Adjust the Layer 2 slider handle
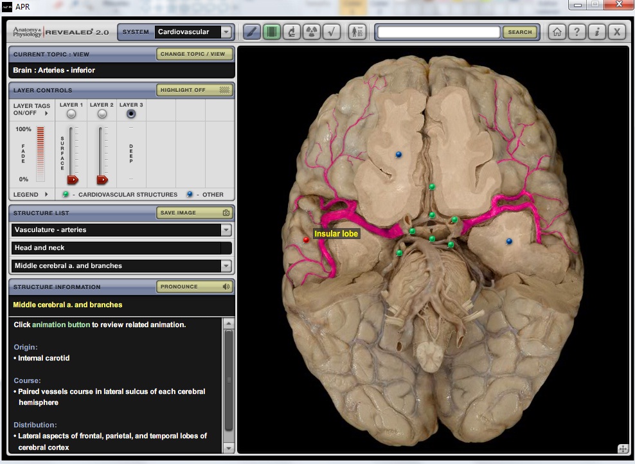Viewport: 635px width, 464px height. 102,179
